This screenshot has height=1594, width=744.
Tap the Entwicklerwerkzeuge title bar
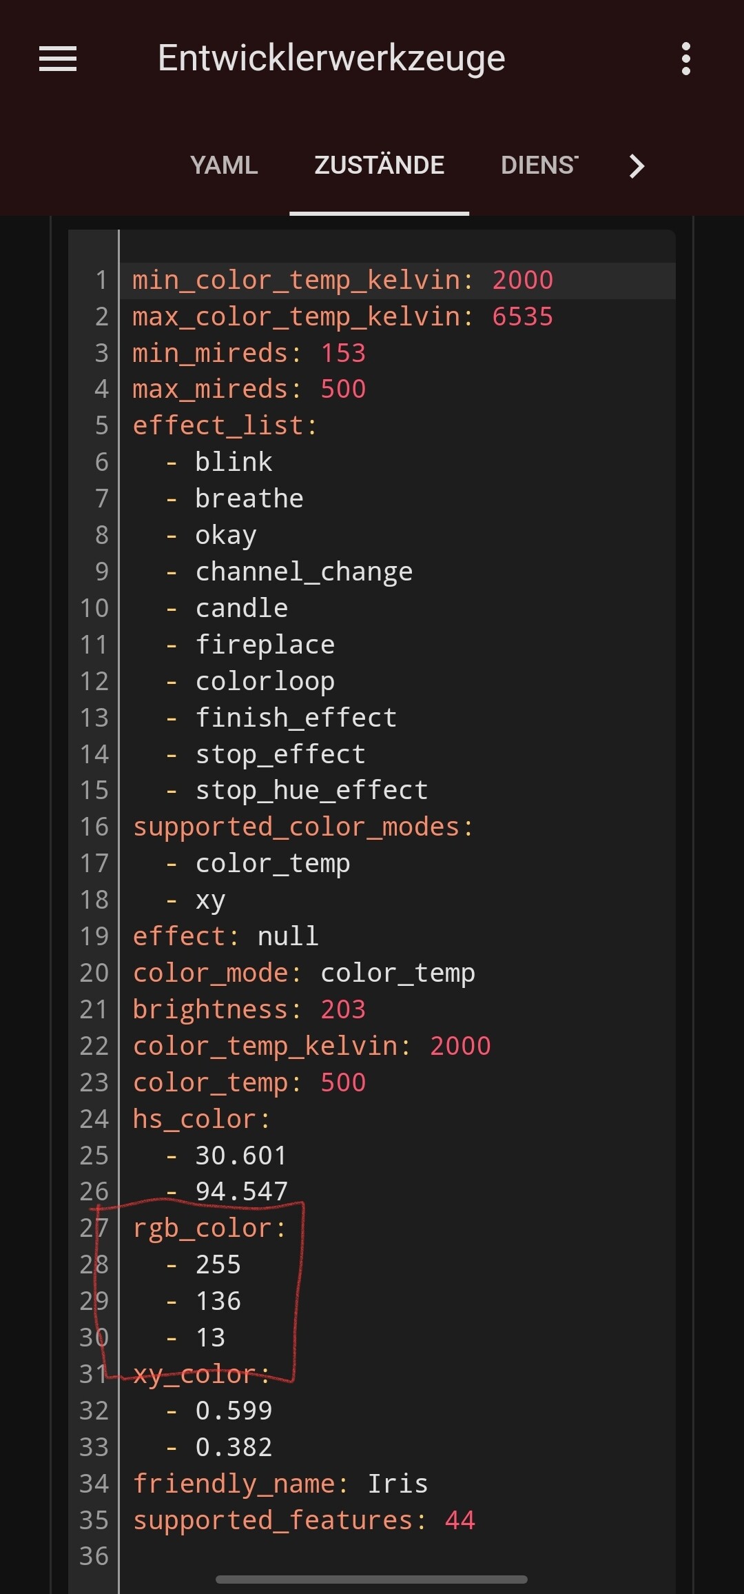pyautogui.click(x=331, y=59)
